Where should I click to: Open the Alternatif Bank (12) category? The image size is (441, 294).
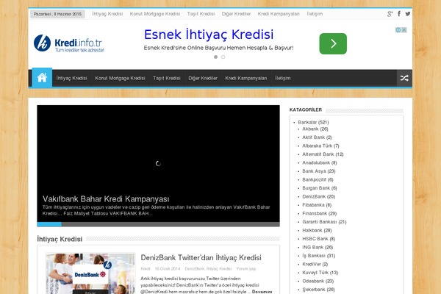point(323,154)
